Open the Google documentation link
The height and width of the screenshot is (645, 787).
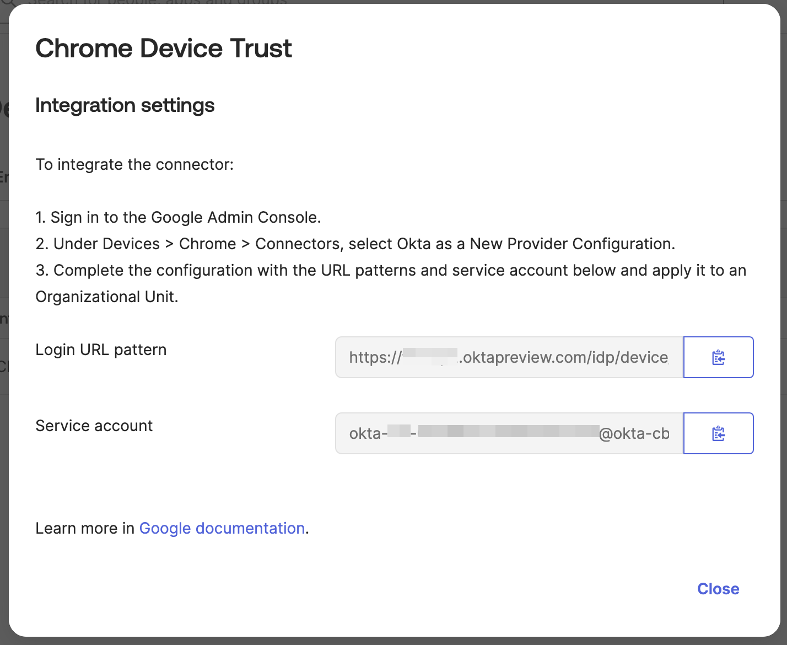point(222,528)
